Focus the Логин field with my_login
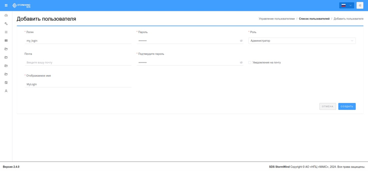The height and width of the screenshot is (171, 368). coord(78,41)
